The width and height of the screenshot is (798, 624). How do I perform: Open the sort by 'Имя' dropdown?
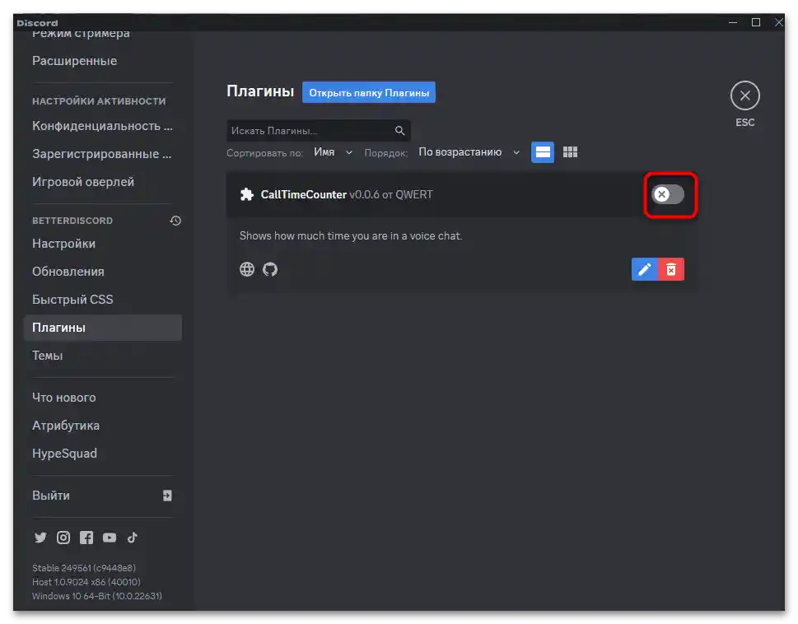[333, 152]
